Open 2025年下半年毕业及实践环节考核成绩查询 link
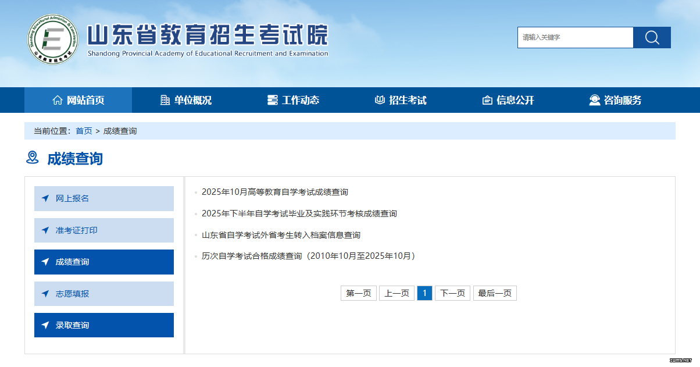This screenshot has height=367, width=700. [x=299, y=213]
